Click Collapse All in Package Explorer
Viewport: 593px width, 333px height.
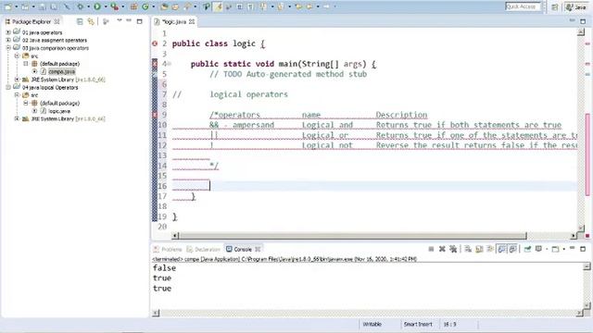[x=80, y=21]
